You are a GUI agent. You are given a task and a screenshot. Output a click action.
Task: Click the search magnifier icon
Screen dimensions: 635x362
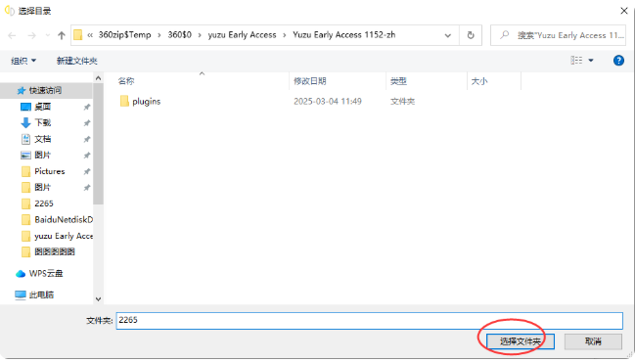504,35
